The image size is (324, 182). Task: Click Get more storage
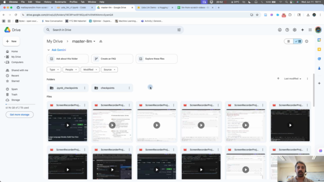point(20,115)
